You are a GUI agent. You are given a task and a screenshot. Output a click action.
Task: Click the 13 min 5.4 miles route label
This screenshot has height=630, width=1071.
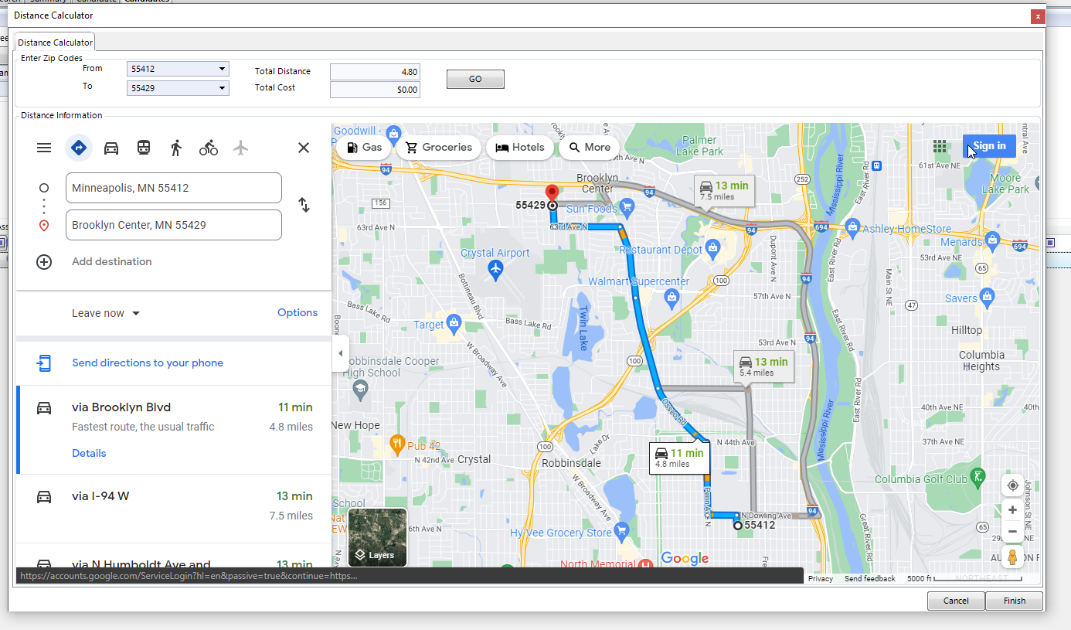763,366
